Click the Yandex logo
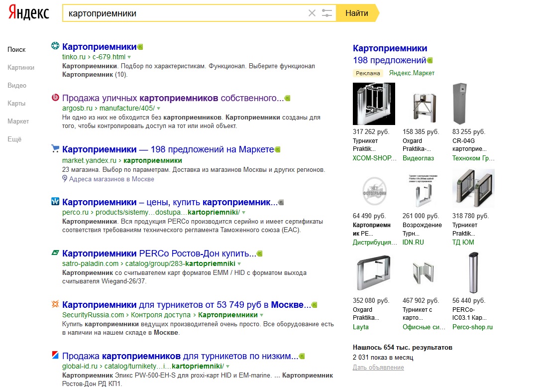The height and width of the screenshot is (387, 536). (29, 12)
